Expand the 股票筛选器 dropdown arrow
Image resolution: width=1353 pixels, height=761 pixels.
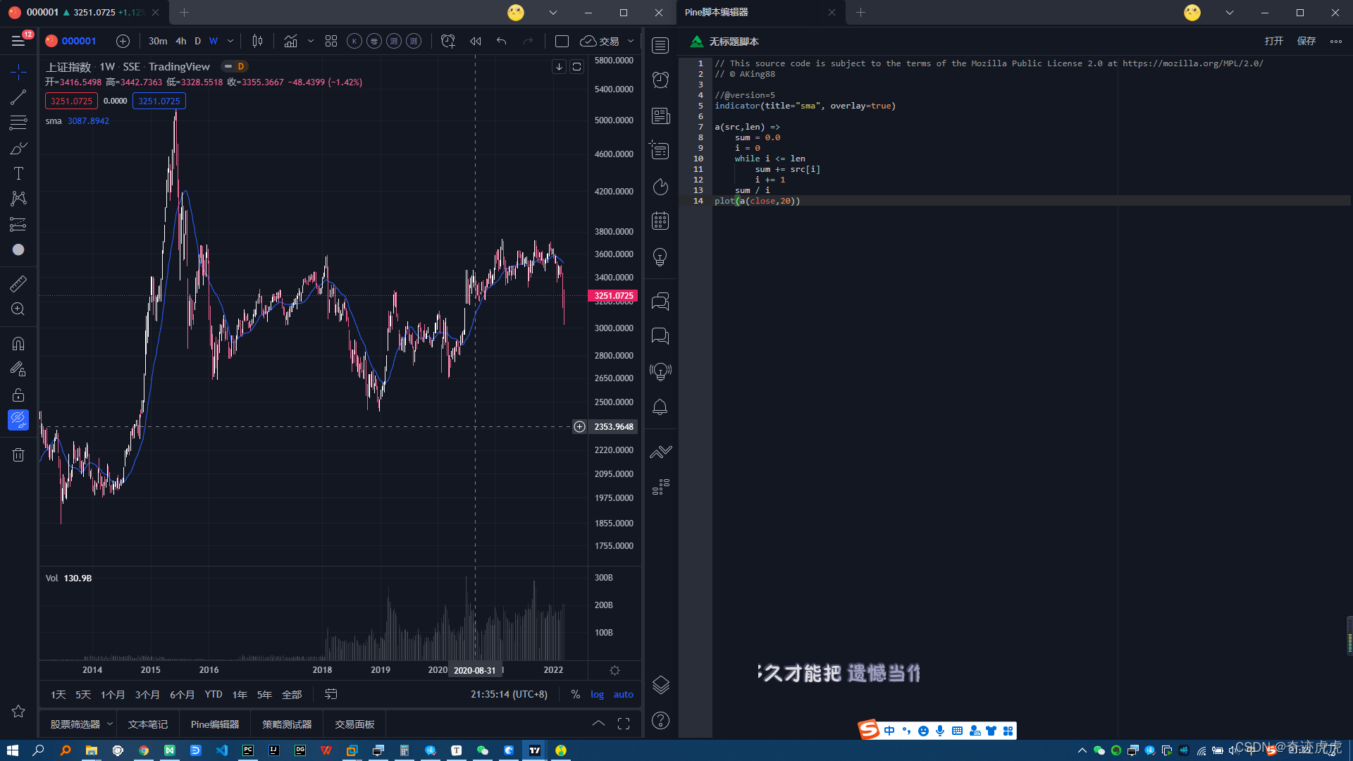point(110,724)
